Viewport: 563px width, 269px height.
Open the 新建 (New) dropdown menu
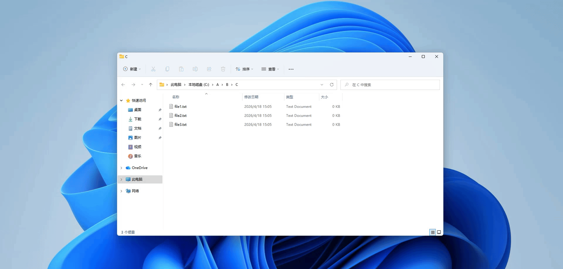(x=132, y=69)
